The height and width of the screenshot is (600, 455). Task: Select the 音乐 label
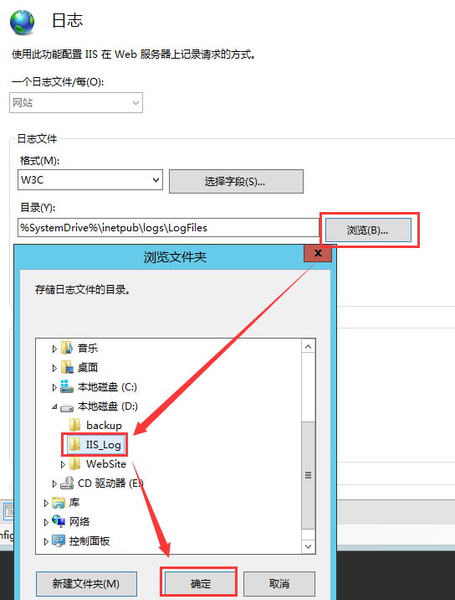click(88, 349)
